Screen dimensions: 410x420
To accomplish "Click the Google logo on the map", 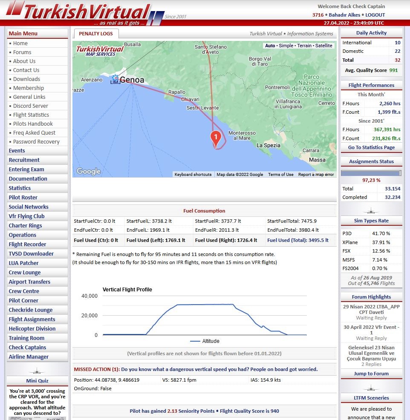I will (89, 171).
